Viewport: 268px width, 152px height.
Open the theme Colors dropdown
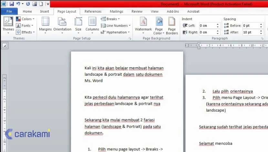point(25,19)
